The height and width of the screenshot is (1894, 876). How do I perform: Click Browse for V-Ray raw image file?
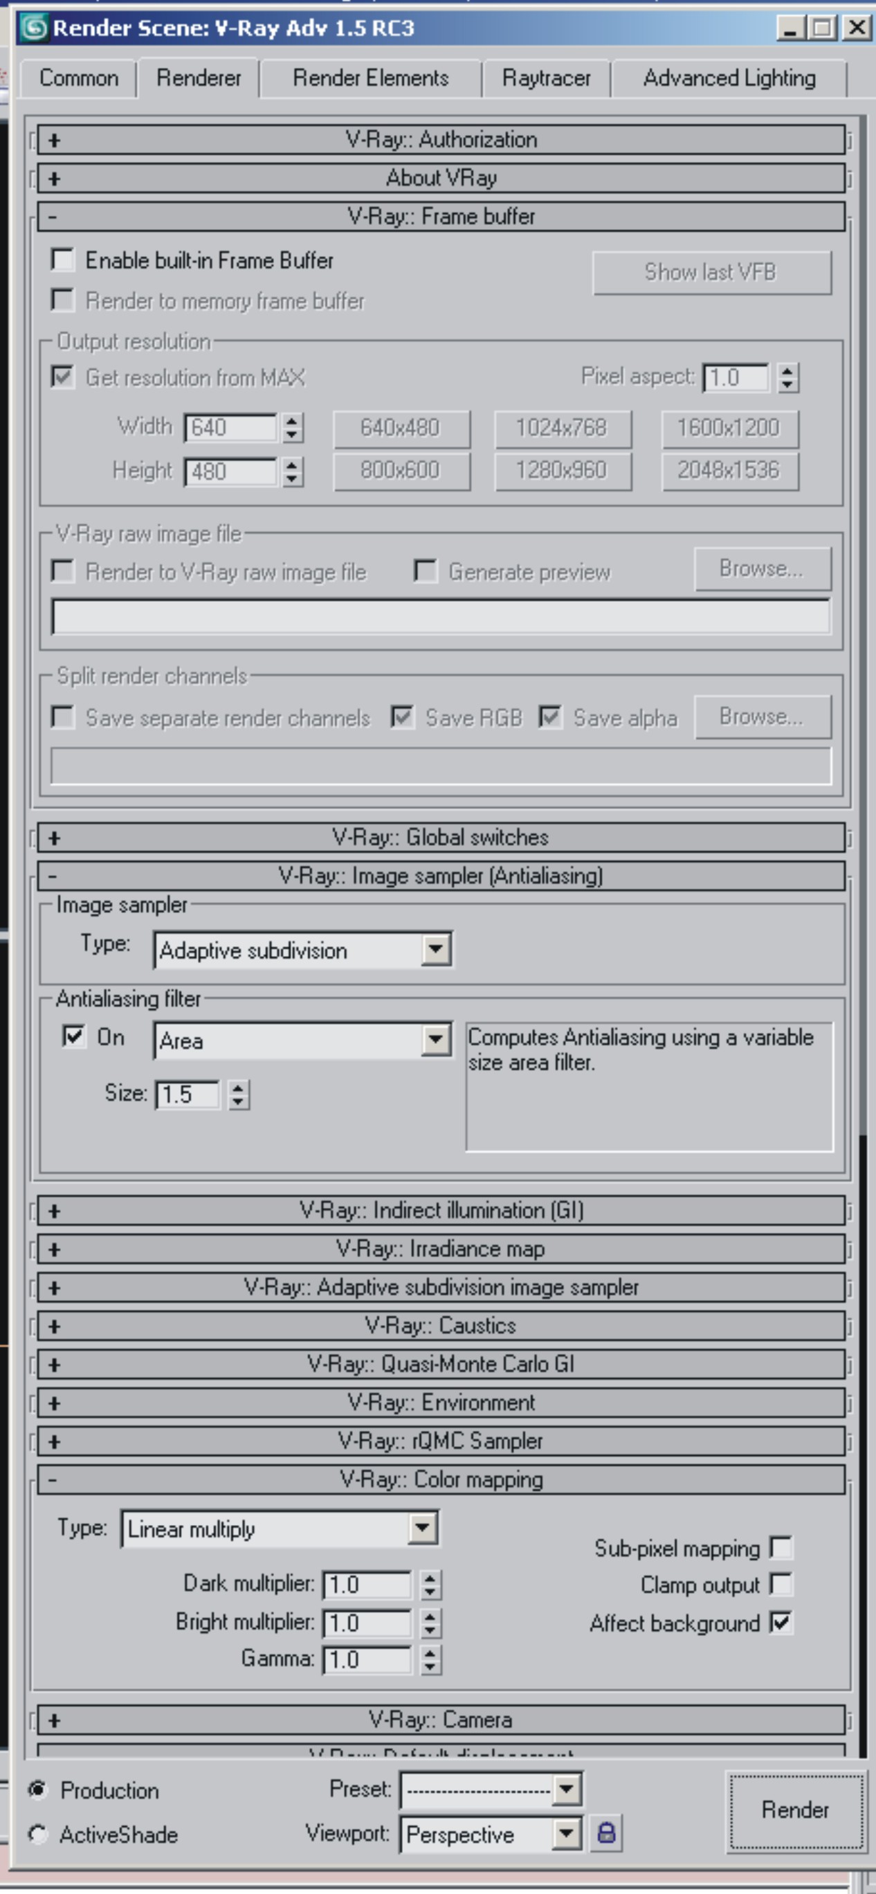(x=763, y=568)
